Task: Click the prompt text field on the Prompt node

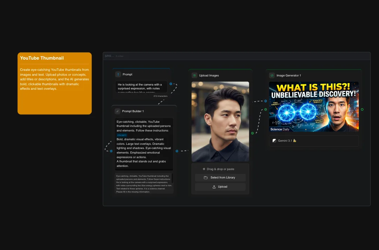Action: 142,88
